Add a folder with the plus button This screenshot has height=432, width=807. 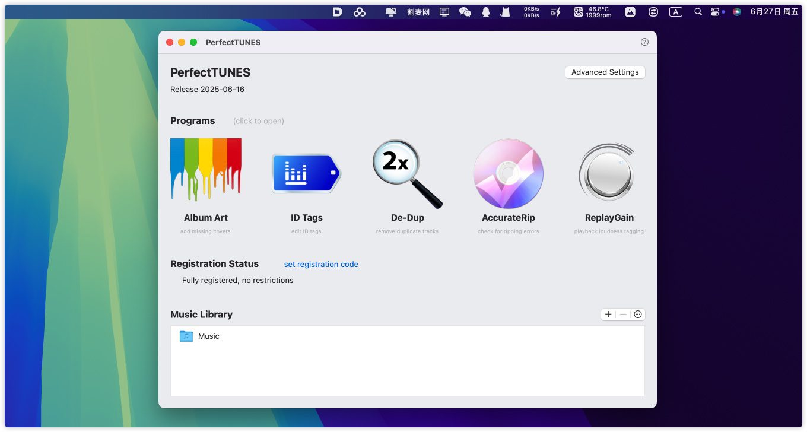pos(608,315)
